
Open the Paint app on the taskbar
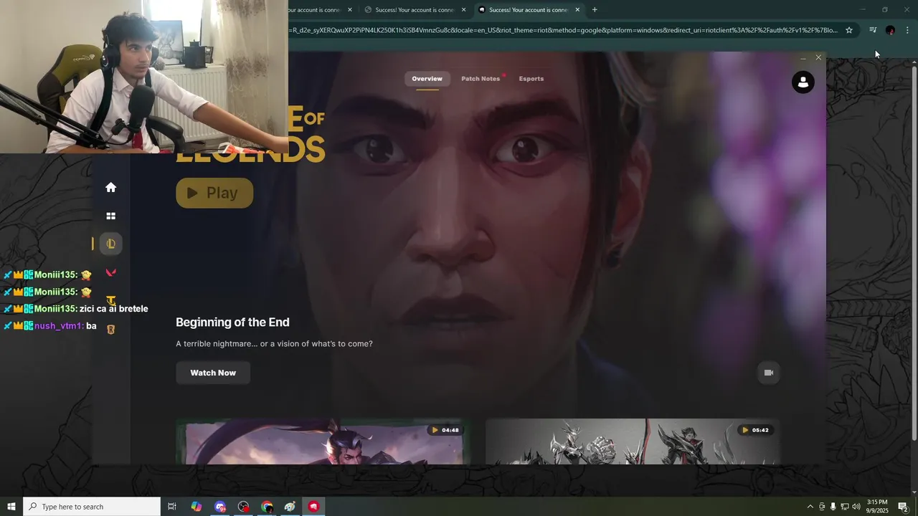click(x=290, y=507)
